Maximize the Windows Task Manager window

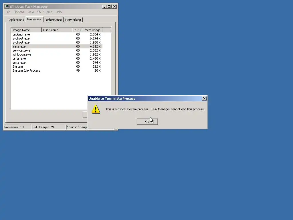[x=109, y=7]
